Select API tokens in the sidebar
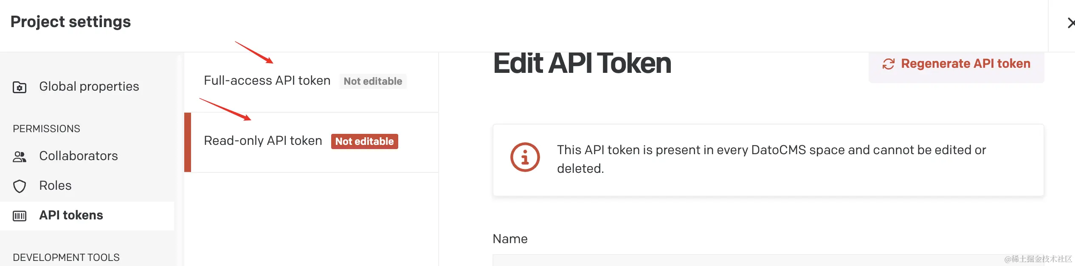 [71, 215]
